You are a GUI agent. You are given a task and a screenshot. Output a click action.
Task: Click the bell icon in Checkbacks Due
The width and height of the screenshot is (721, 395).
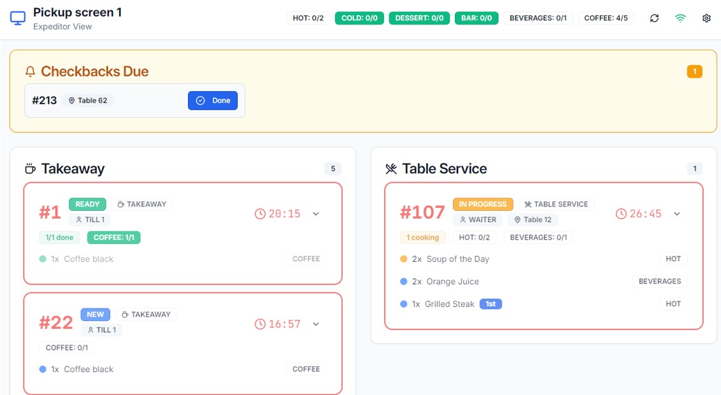click(30, 71)
